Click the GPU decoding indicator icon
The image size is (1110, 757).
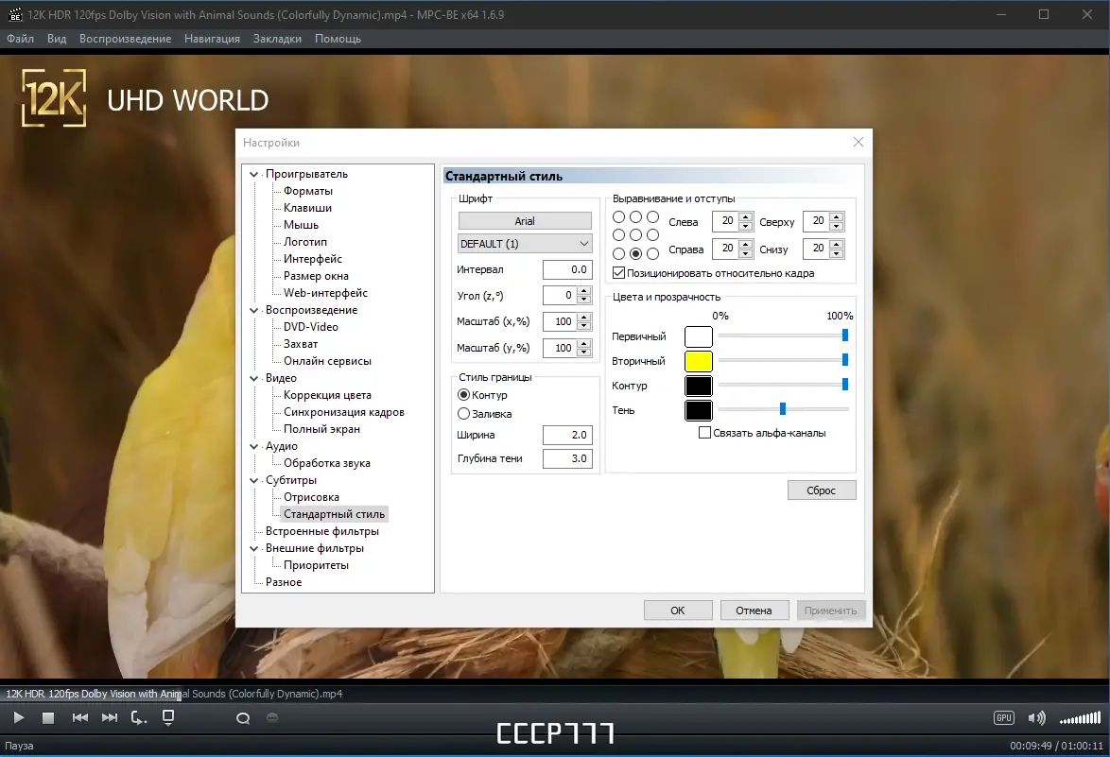coord(1004,718)
